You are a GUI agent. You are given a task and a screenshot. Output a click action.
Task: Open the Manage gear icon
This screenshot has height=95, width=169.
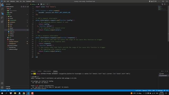[2, 87]
